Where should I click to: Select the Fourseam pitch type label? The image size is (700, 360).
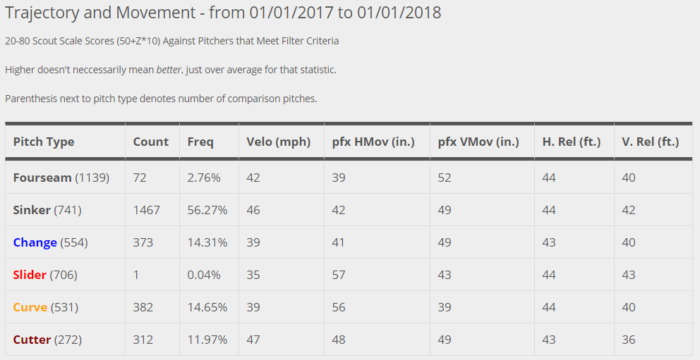[42, 178]
